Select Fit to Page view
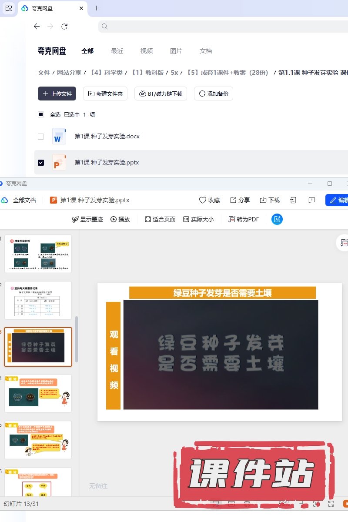Viewport: 348px width, 522px height. tap(160, 219)
